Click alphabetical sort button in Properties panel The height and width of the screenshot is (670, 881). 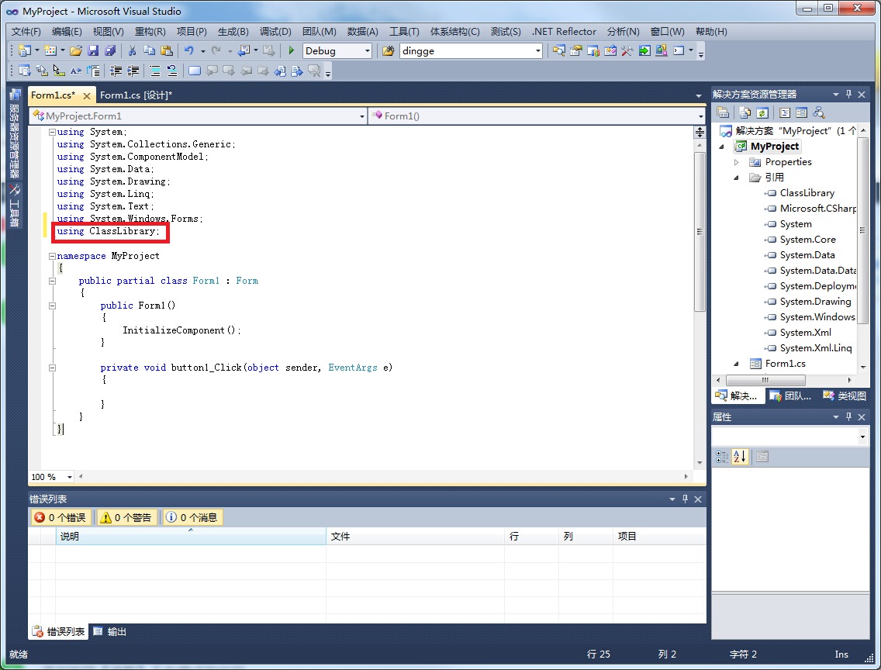pyautogui.click(x=740, y=457)
